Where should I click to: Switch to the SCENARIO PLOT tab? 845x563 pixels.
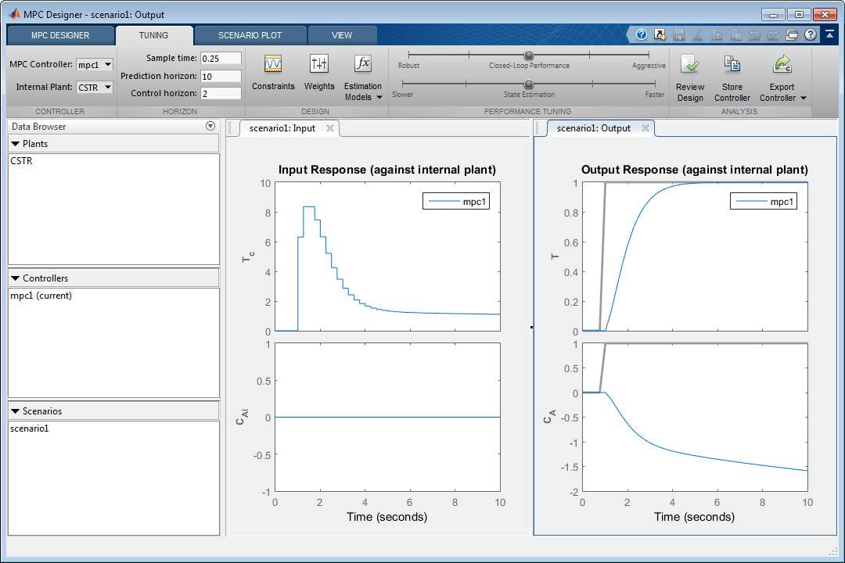pyautogui.click(x=250, y=35)
